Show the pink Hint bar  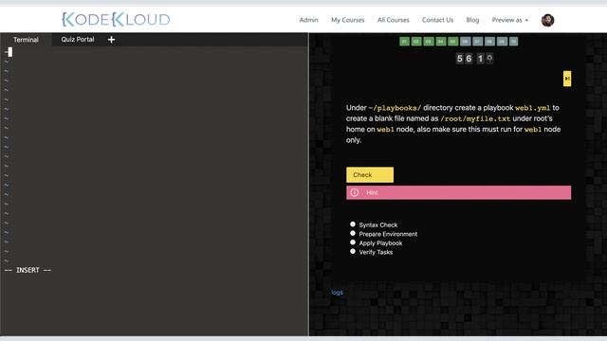pos(458,192)
